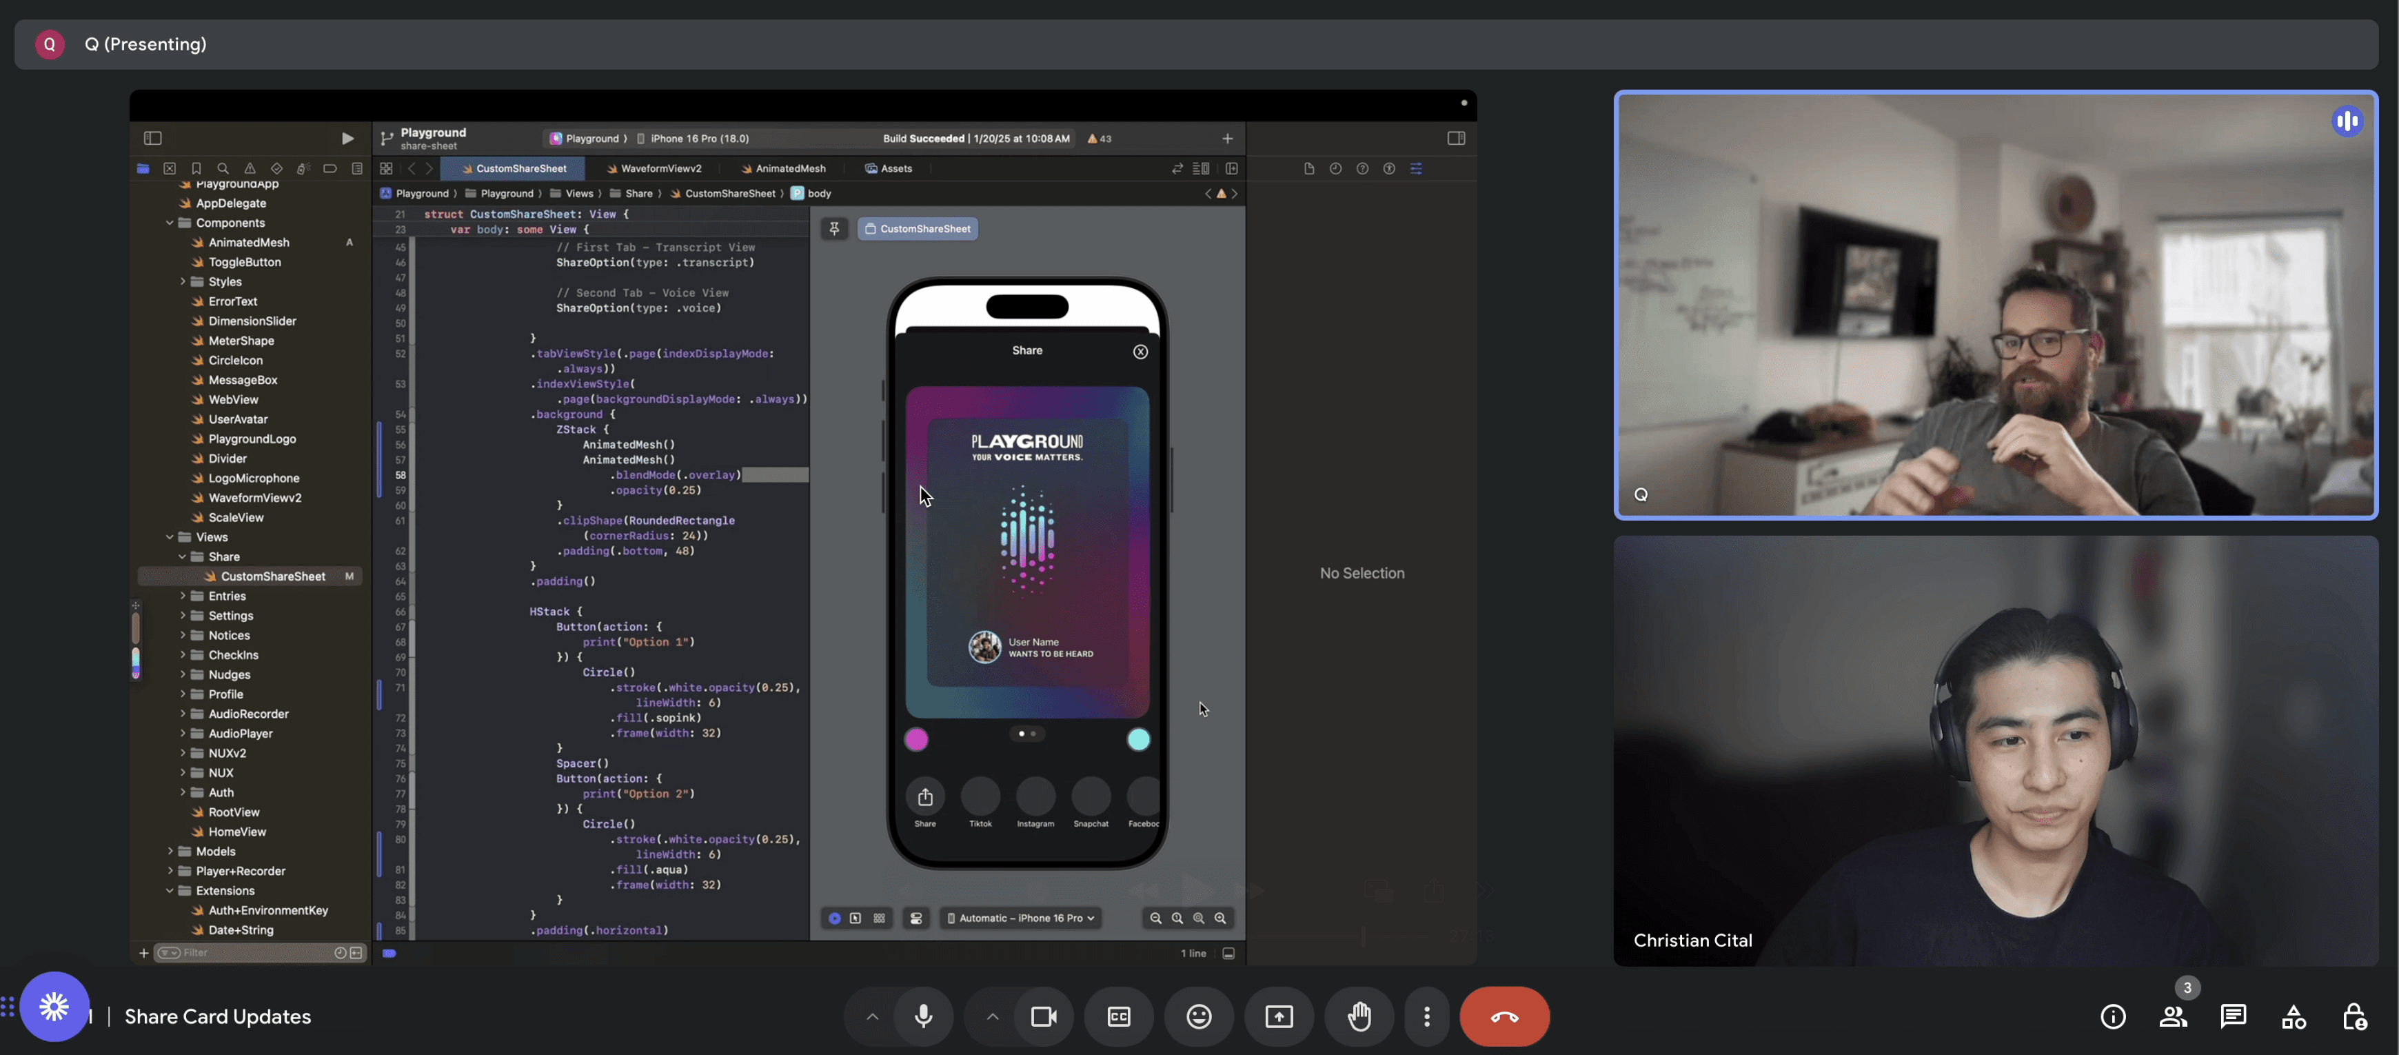This screenshot has height=1055, width=2399.
Task: Open Meet activities panel
Action: [x=2294, y=1016]
